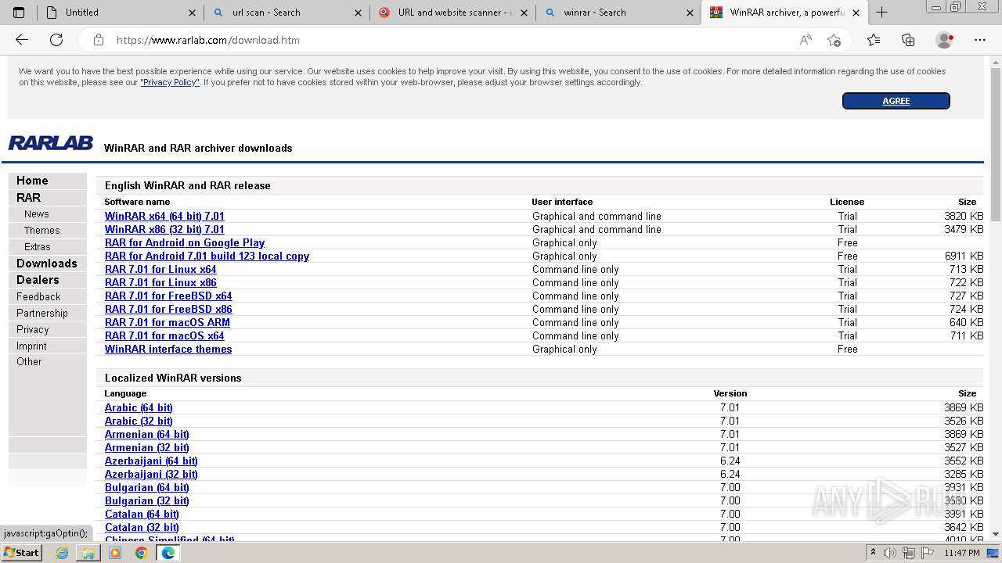Close the winrar - Search tab
The height and width of the screenshot is (563, 1002).
coord(690,13)
